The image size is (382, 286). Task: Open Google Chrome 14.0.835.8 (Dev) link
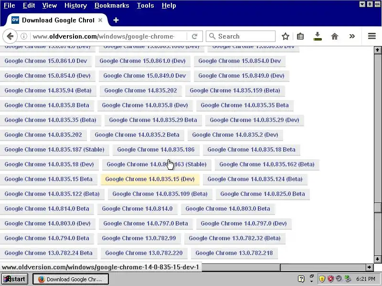coord(145,105)
